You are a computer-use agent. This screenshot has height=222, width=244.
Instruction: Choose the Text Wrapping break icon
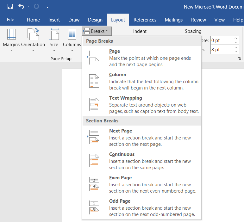coord(94,104)
